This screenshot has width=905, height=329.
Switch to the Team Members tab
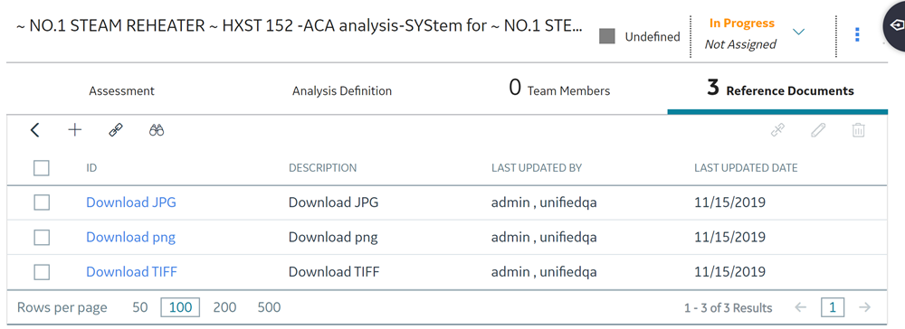coord(559,89)
